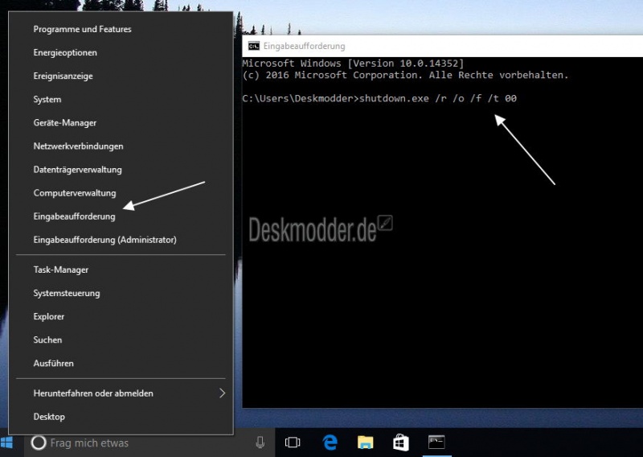
Task: Start Task-Manager from the menu
Action: 121,270
